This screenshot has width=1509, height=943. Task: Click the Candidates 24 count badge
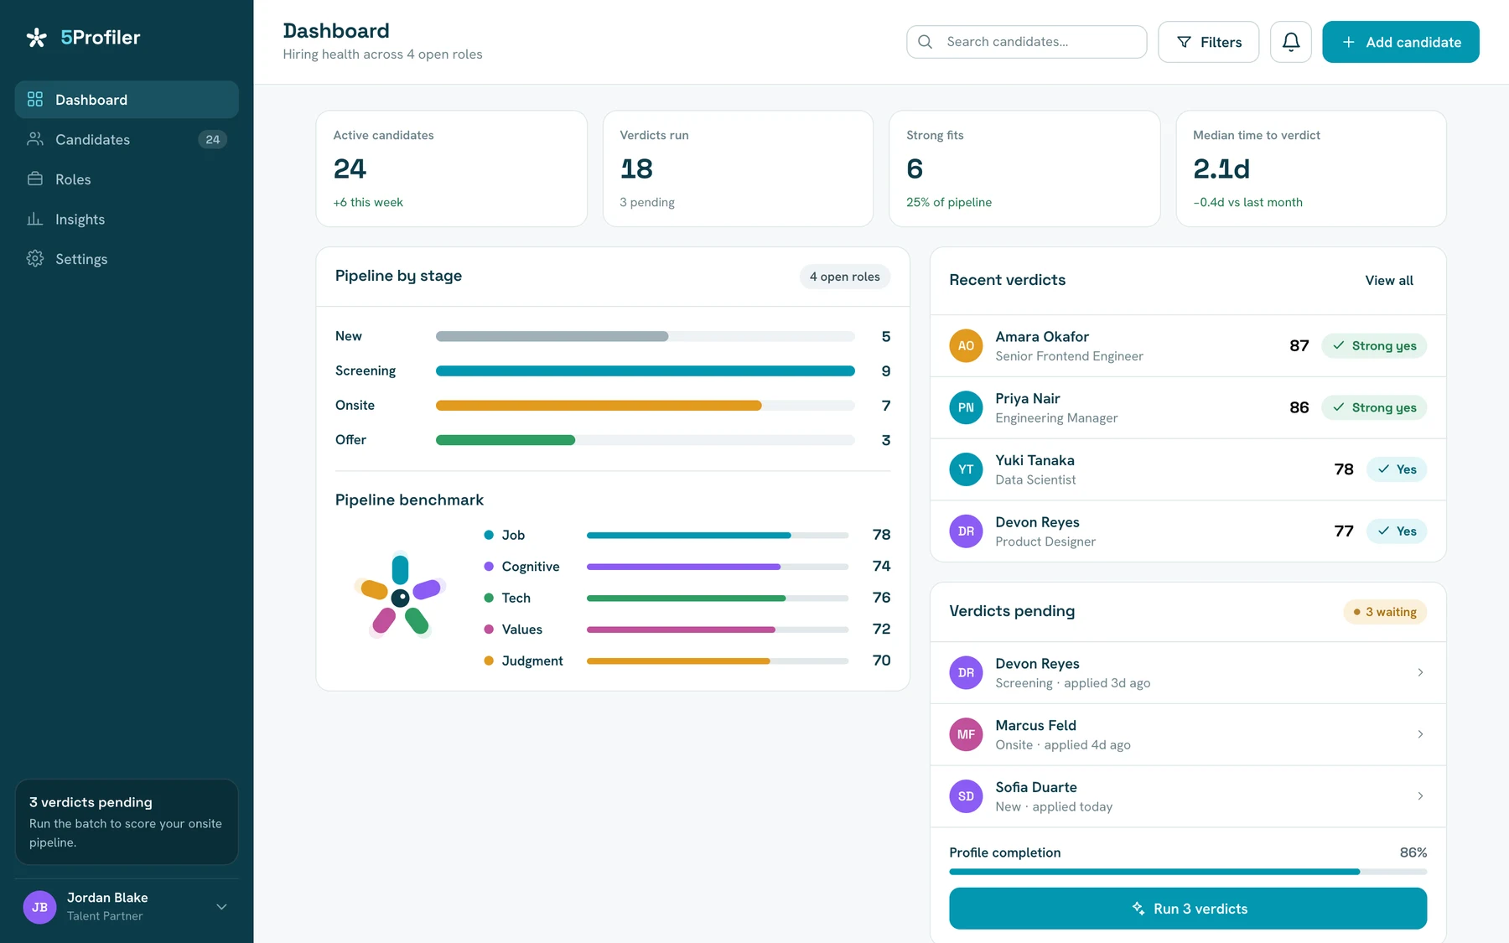[x=213, y=139]
